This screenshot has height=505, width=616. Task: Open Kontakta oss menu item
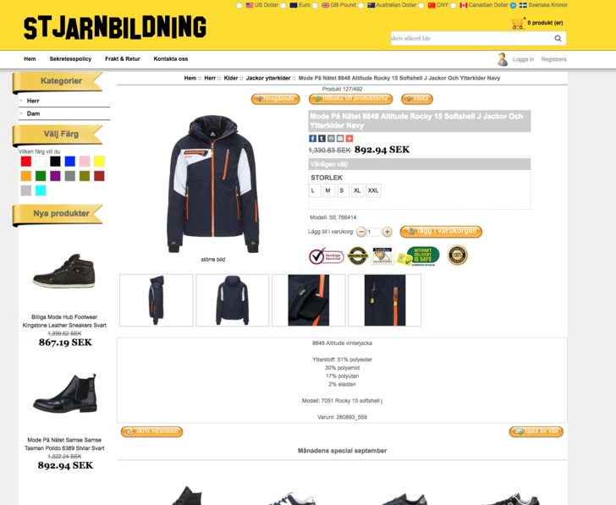click(171, 59)
